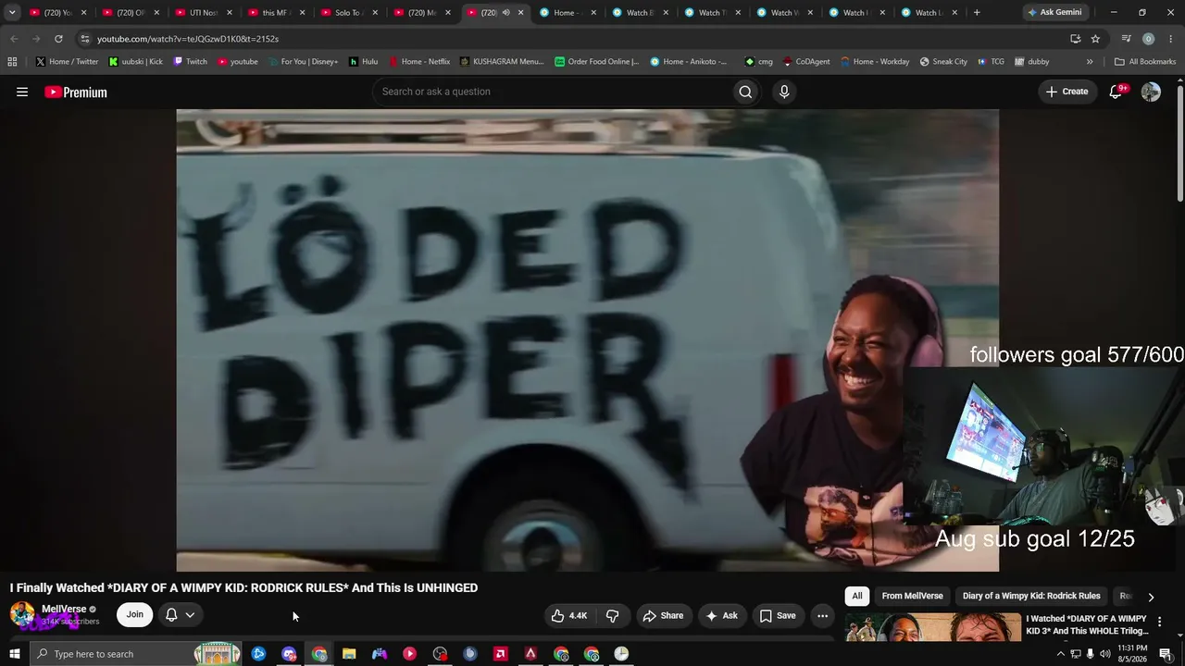Open File Explorer from the taskbar
The width and height of the screenshot is (1185, 666).
click(x=349, y=654)
